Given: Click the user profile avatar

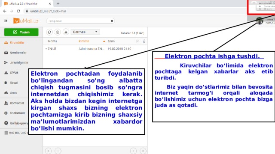Looking at the screenshot, I should [x=260, y=21].
